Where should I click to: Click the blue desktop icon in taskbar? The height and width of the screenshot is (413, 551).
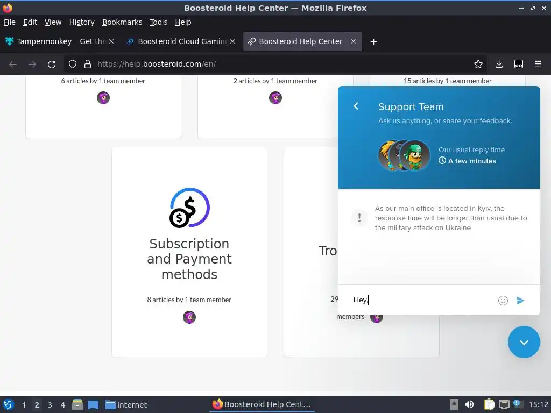click(x=93, y=404)
